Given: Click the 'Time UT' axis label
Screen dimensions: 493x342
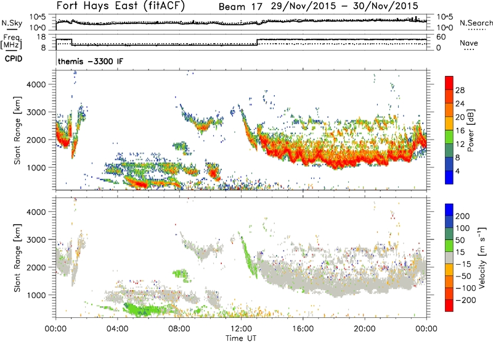Looking at the screenshot, I should (x=241, y=338).
